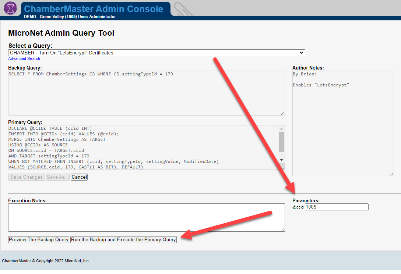The height and width of the screenshot is (274, 401).
Task: Click the ChamberMaster rook logo icon
Action: [x=10, y=8]
